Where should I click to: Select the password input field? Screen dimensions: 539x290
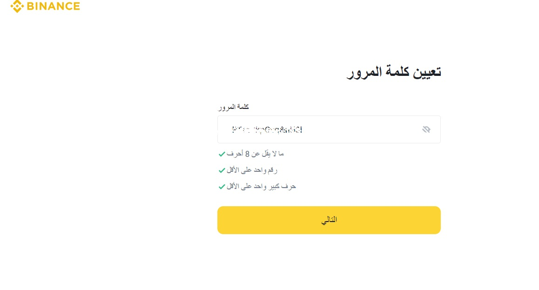pos(329,129)
